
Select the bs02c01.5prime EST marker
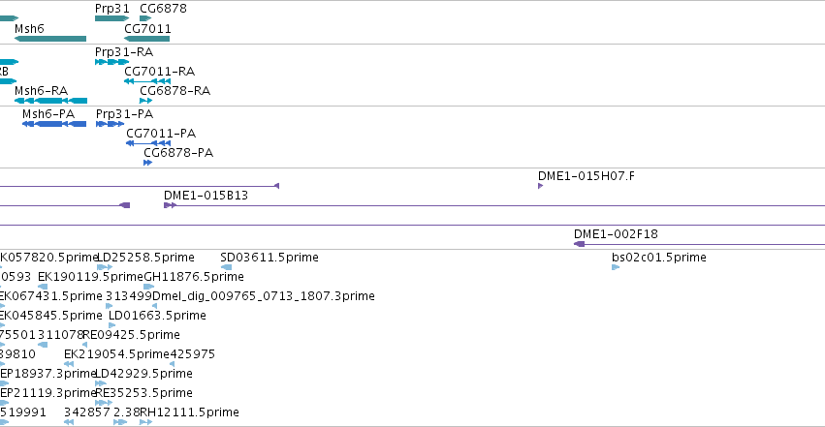tap(616, 267)
